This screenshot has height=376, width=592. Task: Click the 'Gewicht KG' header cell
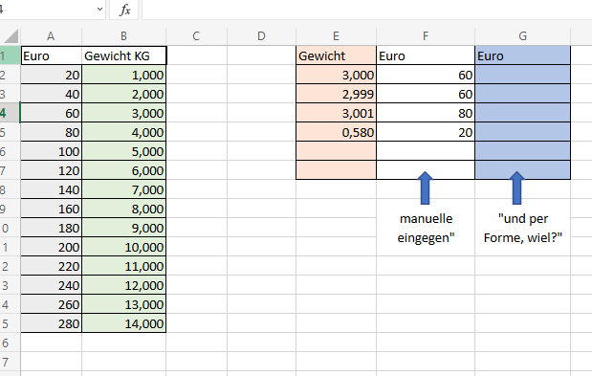123,55
